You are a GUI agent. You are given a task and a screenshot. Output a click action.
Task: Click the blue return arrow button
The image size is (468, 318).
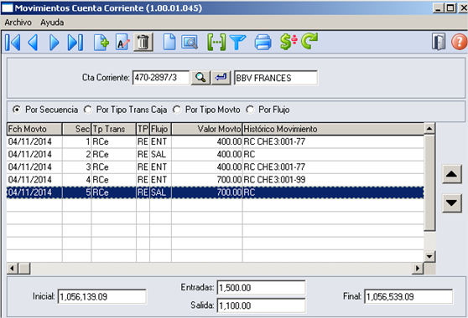221,78
